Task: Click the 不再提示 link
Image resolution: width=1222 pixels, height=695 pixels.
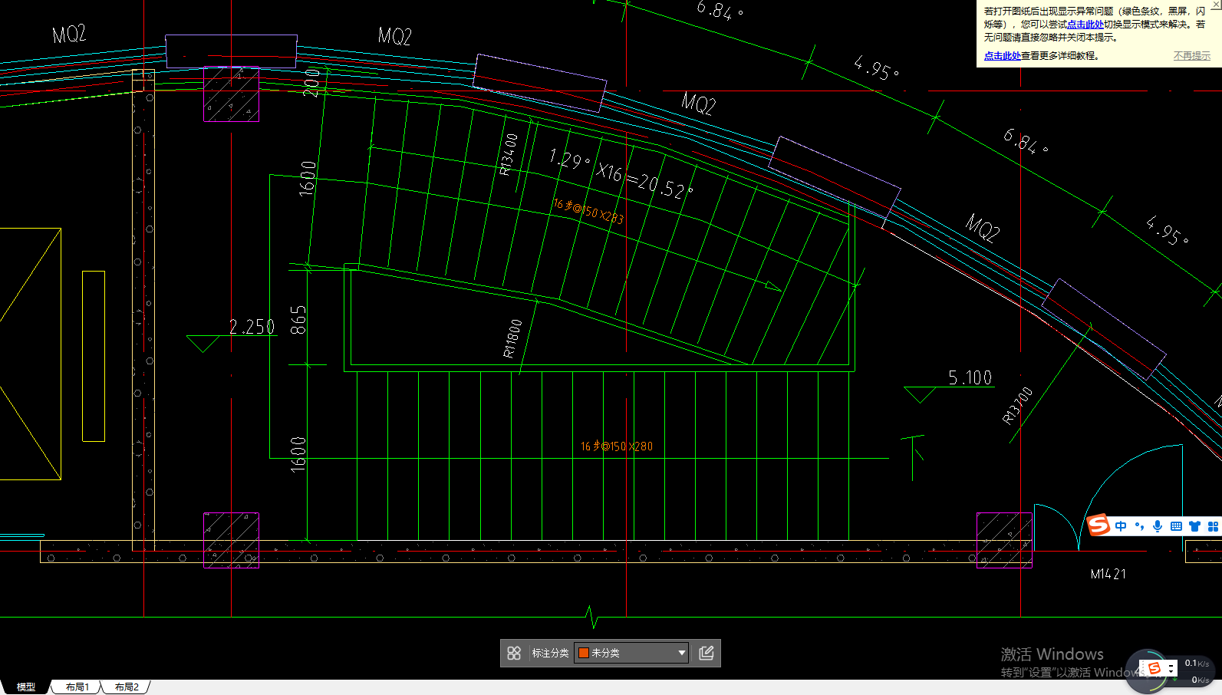Action: [x=1191, y=56]
